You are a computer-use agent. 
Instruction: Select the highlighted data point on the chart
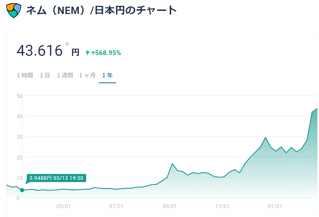[x=22, y=190]
